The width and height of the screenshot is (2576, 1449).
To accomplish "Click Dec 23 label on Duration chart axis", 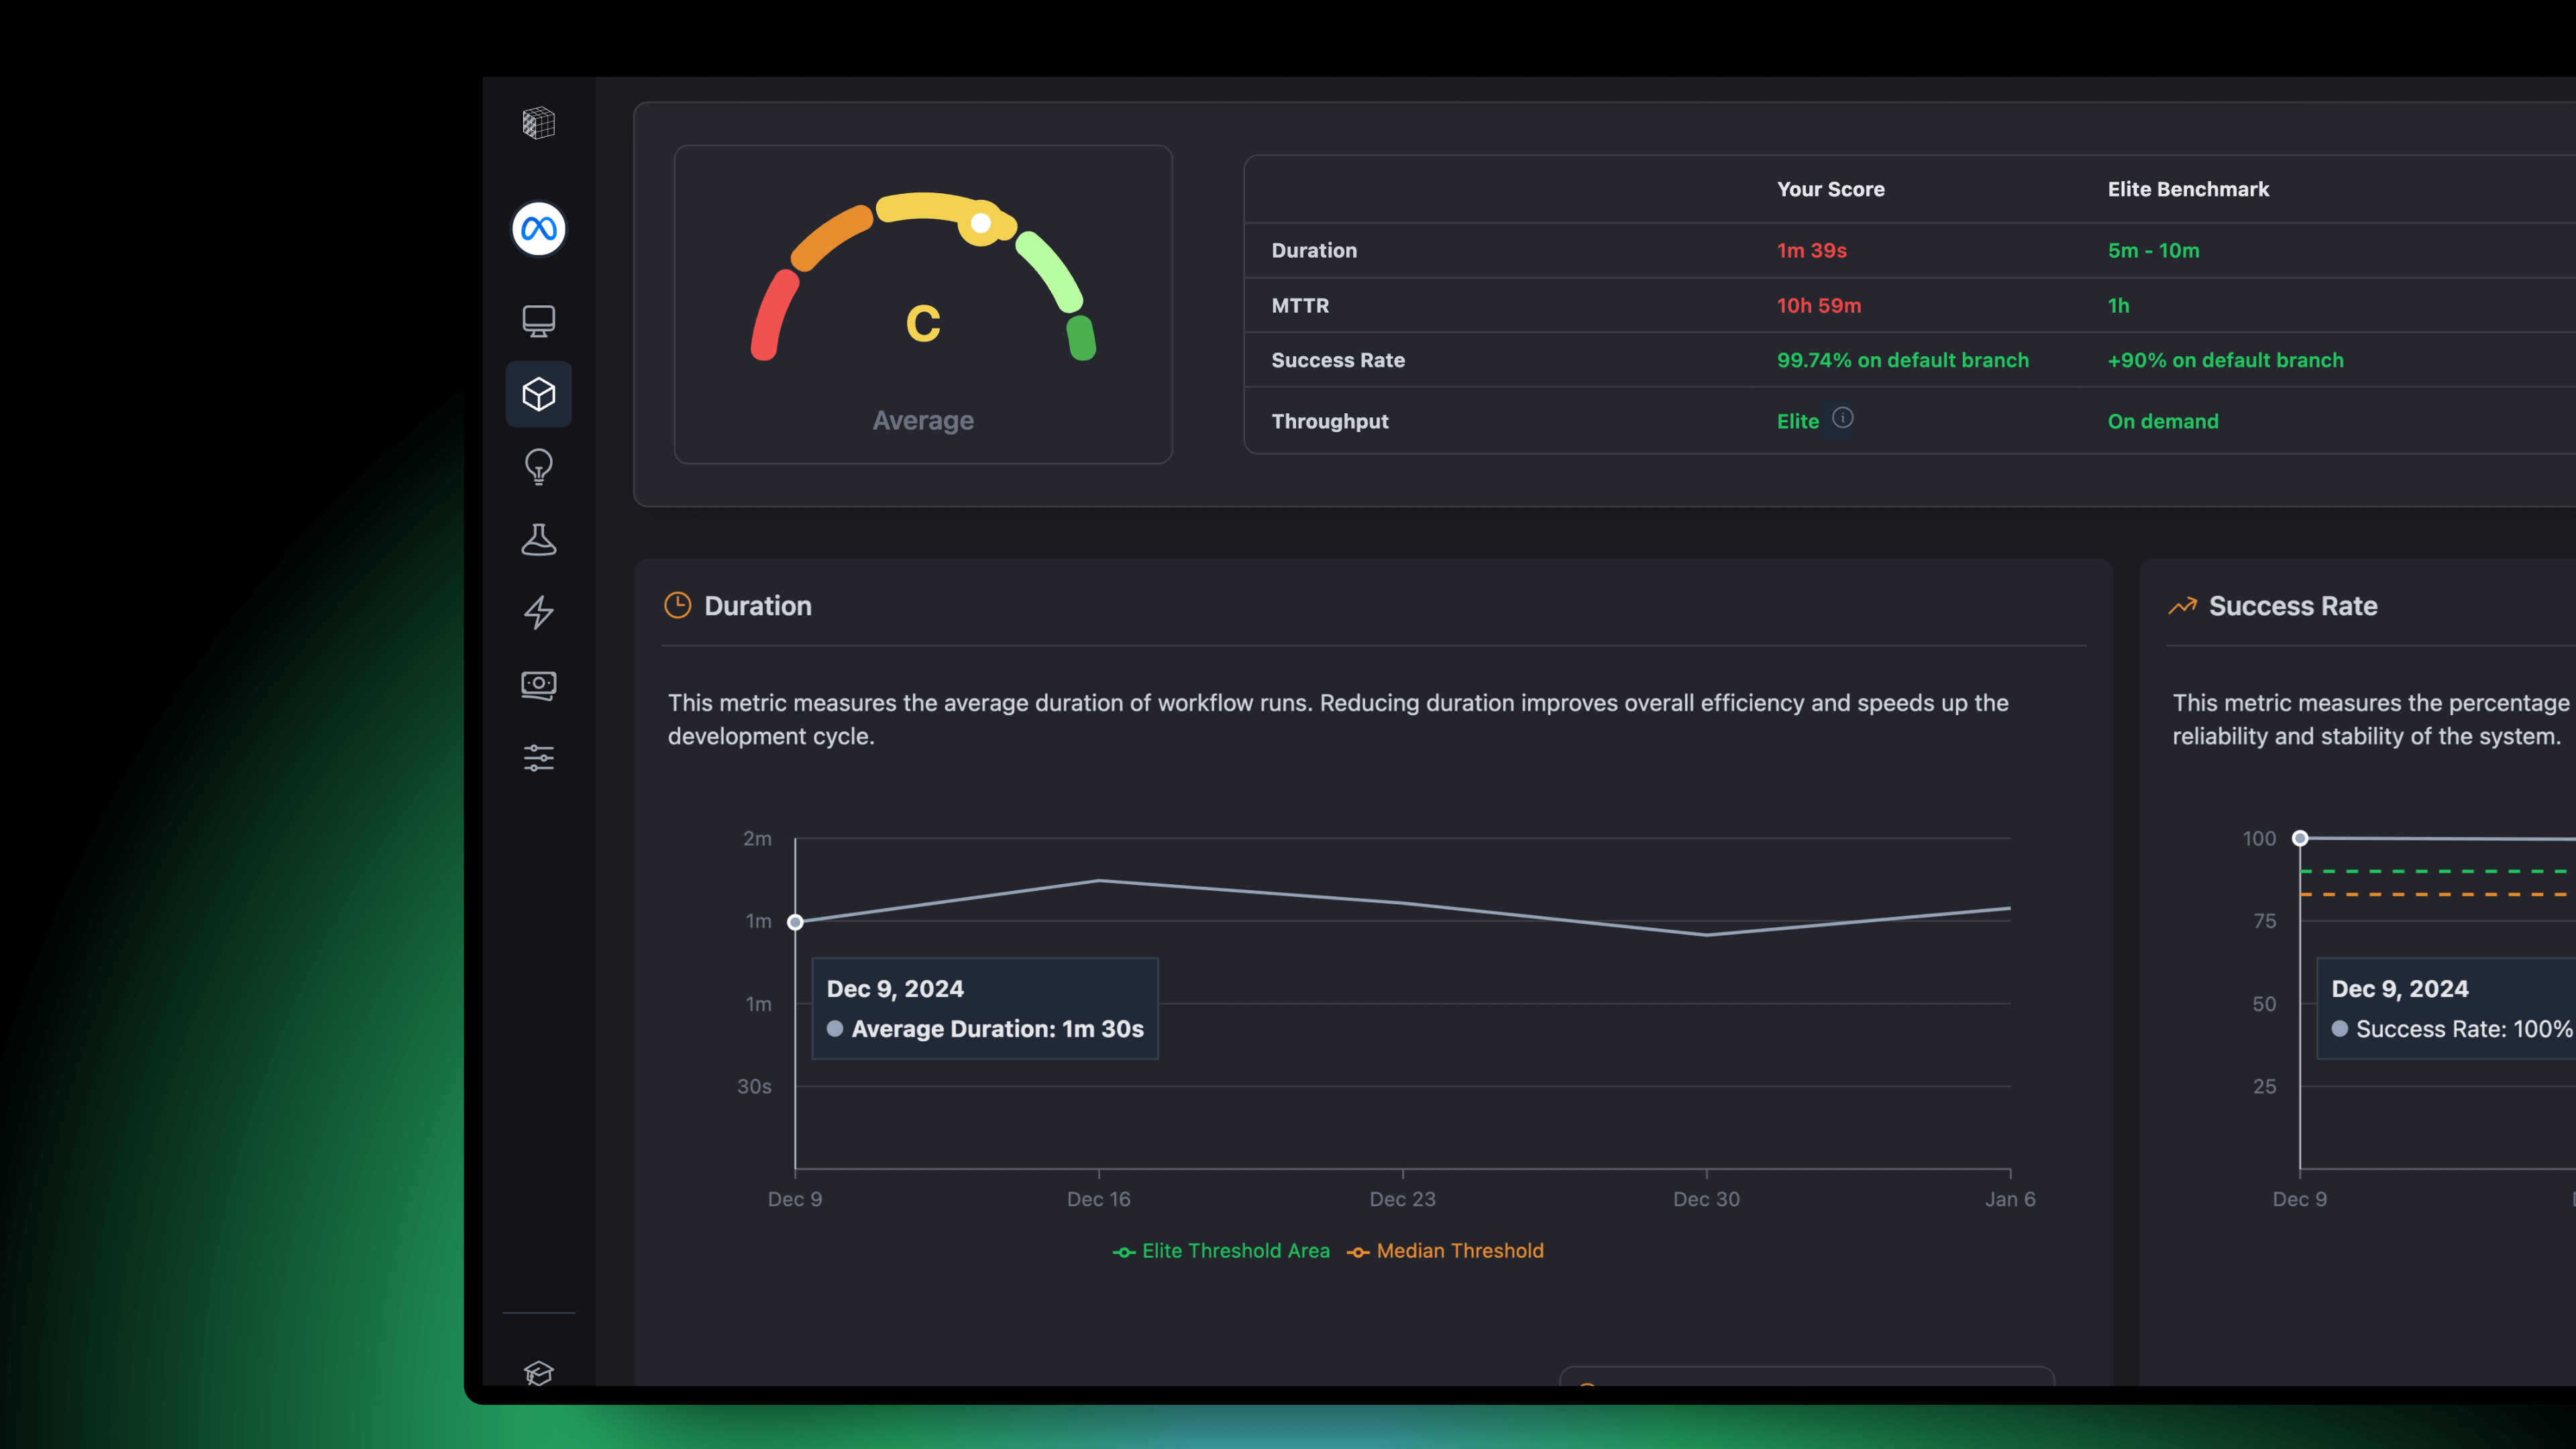I will (1402, 1199).
